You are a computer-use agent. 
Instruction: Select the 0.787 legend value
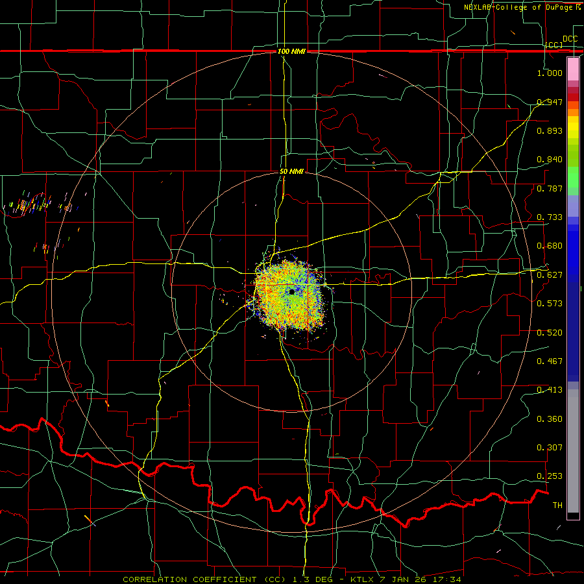click(x=550, y=188)
